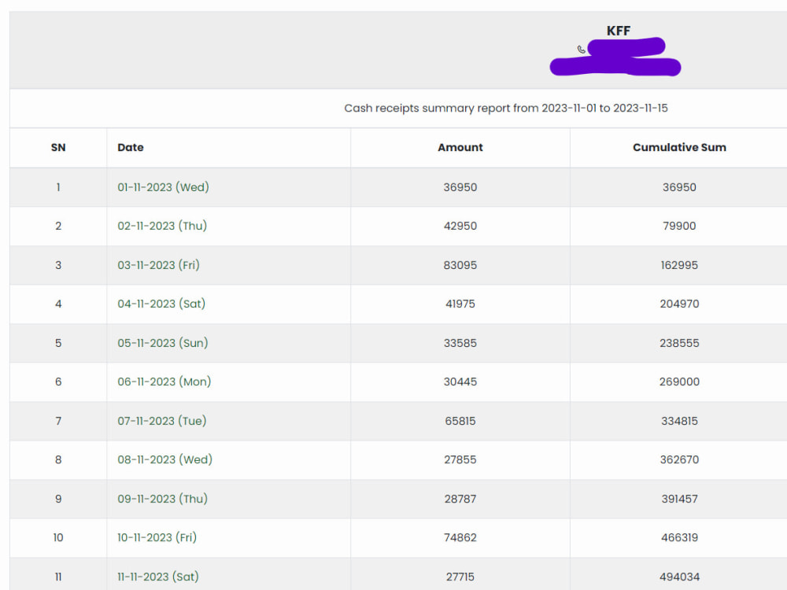Open the 03-11-2023 (Fri) date link
Screen dimensions: 787x590
pos(159,265)
